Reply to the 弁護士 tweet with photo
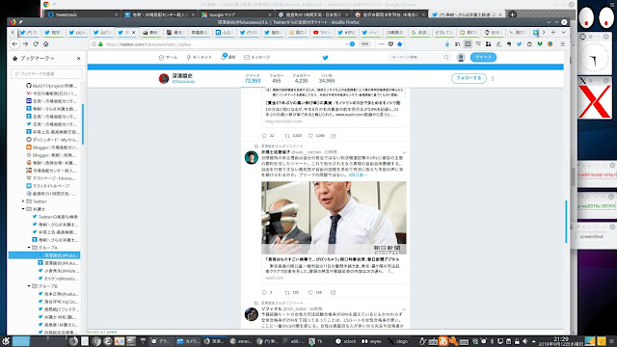Image resolution: width=617 pixels, height=347 pixels. [x=267, y=293]
